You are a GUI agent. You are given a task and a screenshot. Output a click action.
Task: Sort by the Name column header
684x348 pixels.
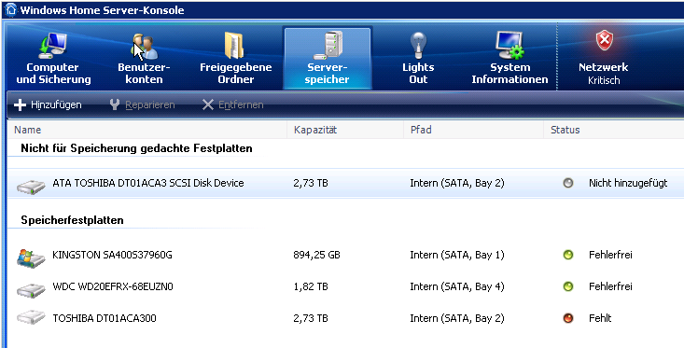(x=147, y=130)
